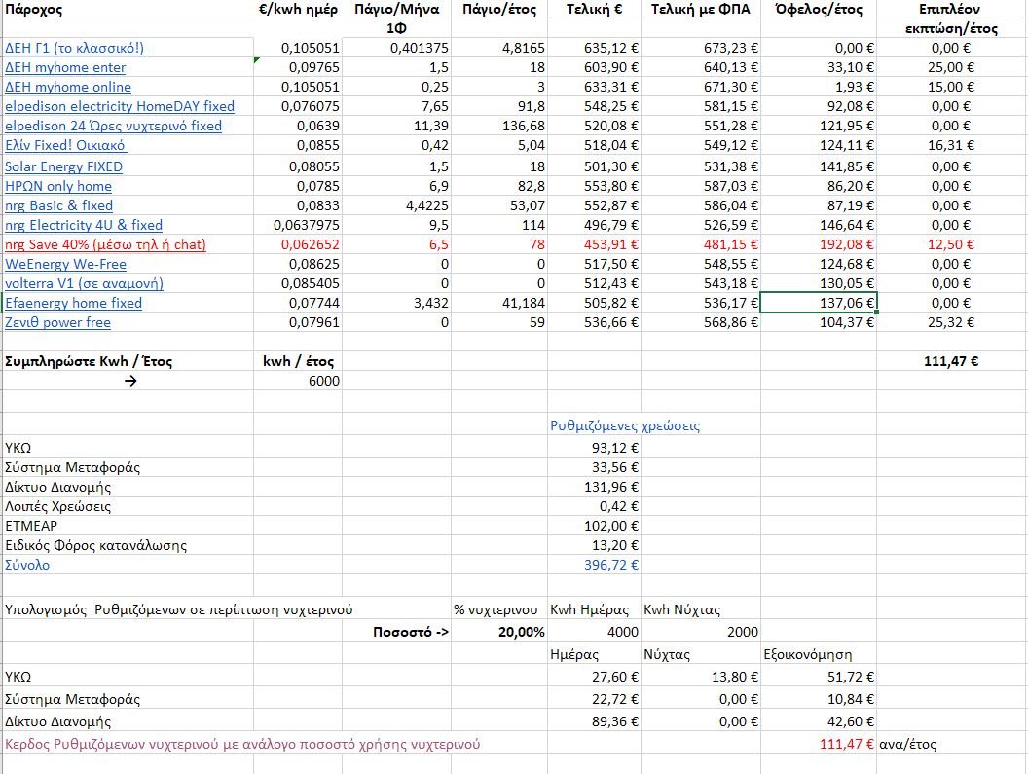This screenshot has width=1028, height=774.
Task: Select the Ρυθμιζόμενες χρεώσεις heading
Action: coord(625,425)
